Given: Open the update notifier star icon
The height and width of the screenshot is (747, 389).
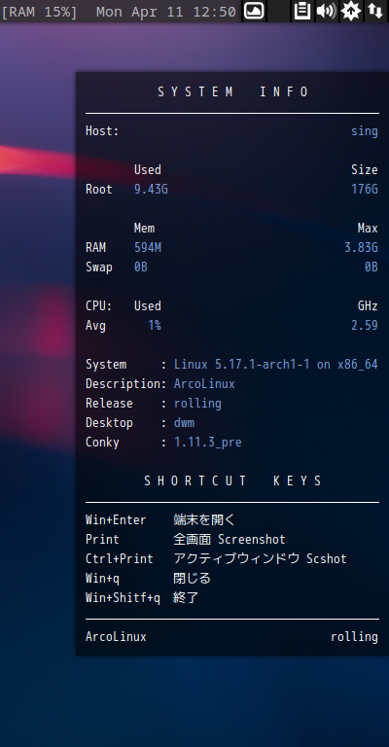Looking at the screenshot, I should (x=351, y=11).
